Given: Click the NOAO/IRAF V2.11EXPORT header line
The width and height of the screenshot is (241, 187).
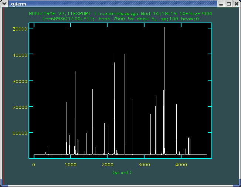Looking at the screenshot, I should pos(120,13).
